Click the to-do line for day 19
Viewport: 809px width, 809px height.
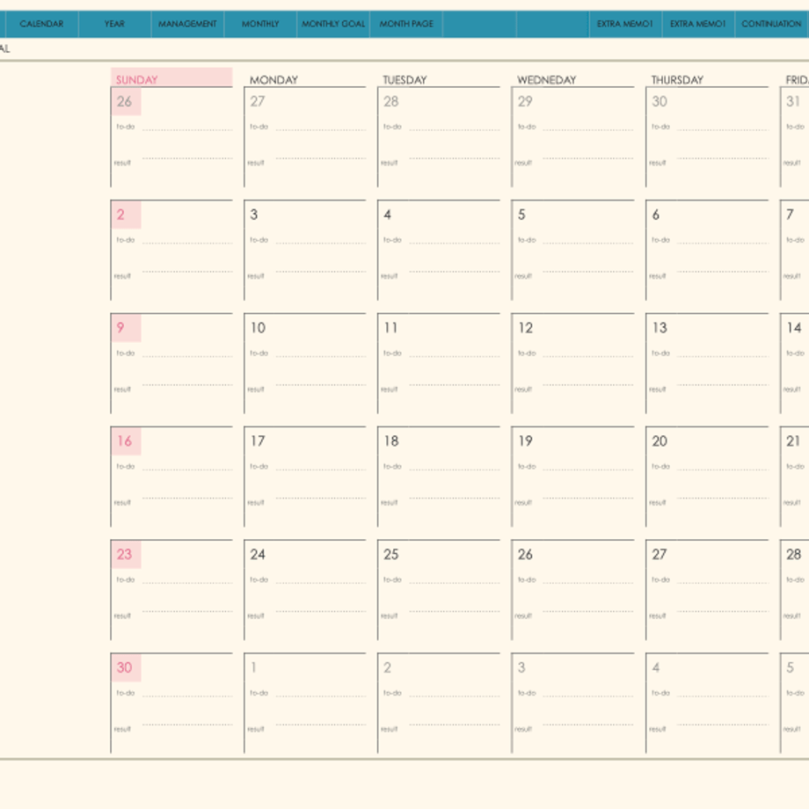pyautogui.click(x=587, y=470)
